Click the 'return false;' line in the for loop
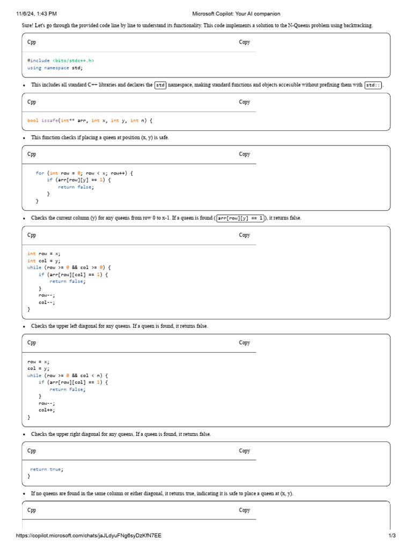Viewport: 412px width, 549px height. click(76, 187)
